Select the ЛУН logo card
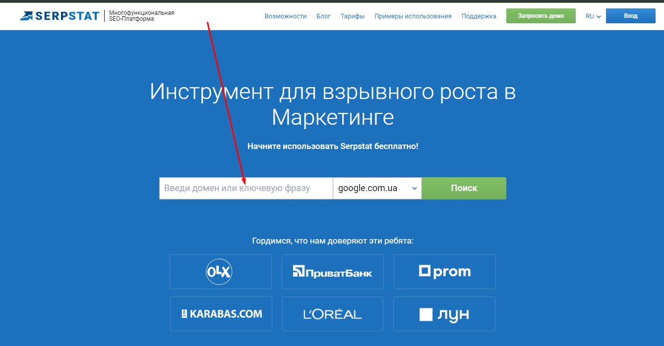This screenshot has width=664, height=346. pyautogui.click(x=444, y=314)
